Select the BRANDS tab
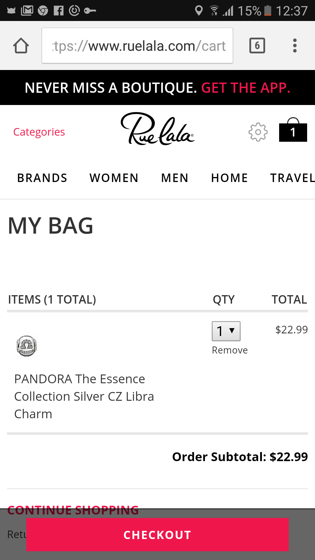This screenshot has width=315, height=560. pos(42,178)
